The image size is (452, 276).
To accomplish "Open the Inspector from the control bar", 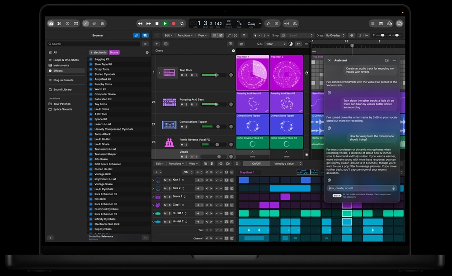I will (59, 23).
